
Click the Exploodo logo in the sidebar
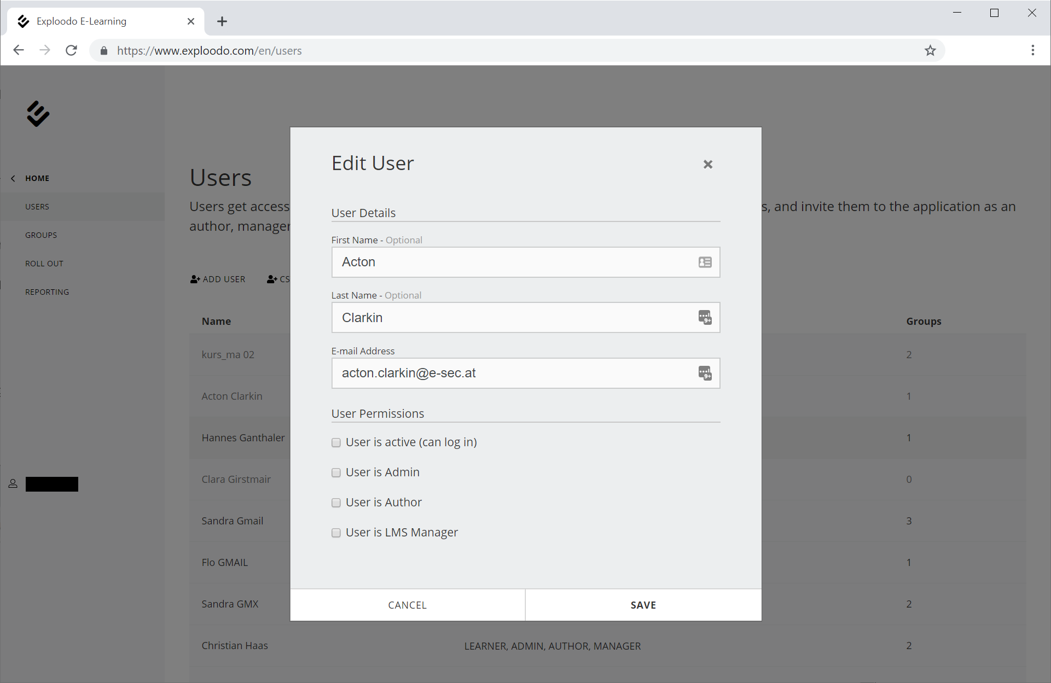[38, 114]
